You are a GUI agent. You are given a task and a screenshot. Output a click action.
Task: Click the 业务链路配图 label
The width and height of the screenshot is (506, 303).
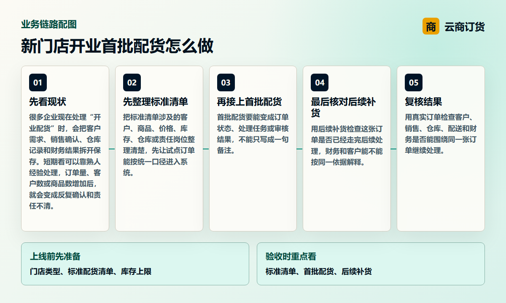49,24
